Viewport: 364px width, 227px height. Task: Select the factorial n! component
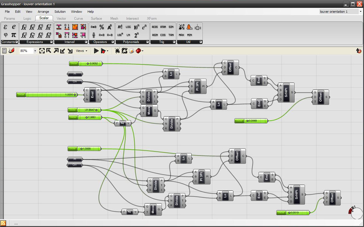click(x=120, y=27)
